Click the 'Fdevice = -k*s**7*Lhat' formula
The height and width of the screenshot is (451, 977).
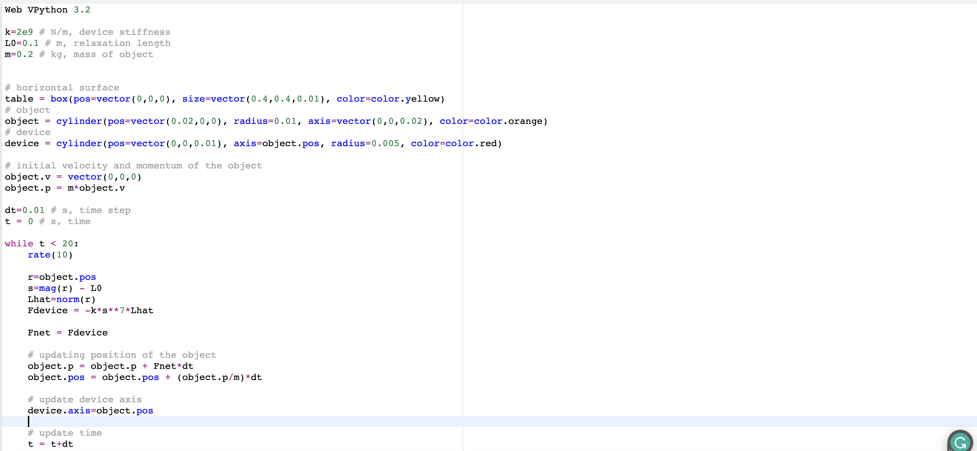pos(90,310)
